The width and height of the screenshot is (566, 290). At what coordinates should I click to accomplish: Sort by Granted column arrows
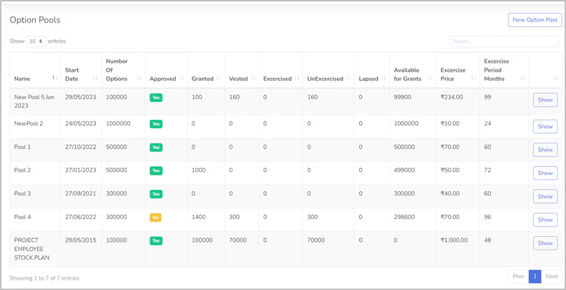coord(219,79)
